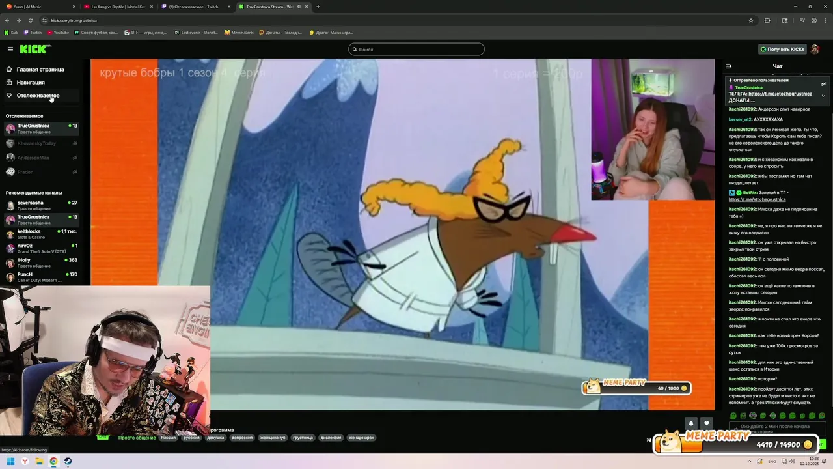
Task: Open AndersonMan channel
Action: pyautogui.click(x=42, y=157)
